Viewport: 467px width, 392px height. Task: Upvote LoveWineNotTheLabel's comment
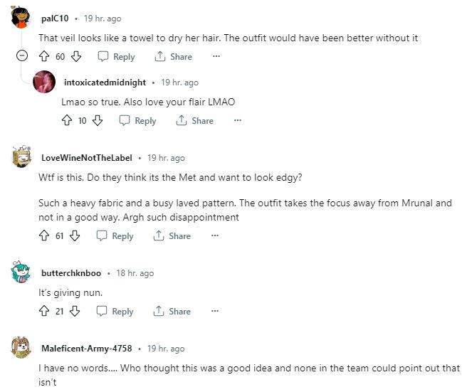(44, 235)
